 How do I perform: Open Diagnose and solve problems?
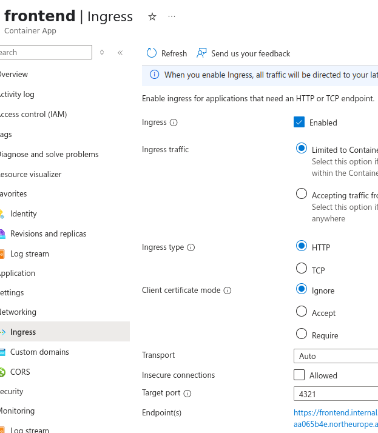[x=49, y=155]
